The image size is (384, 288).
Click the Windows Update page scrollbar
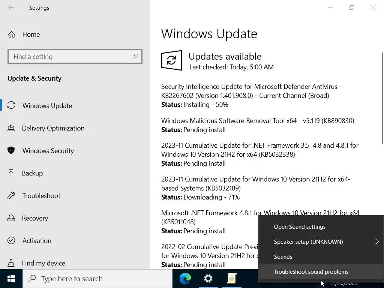point(382,99)
